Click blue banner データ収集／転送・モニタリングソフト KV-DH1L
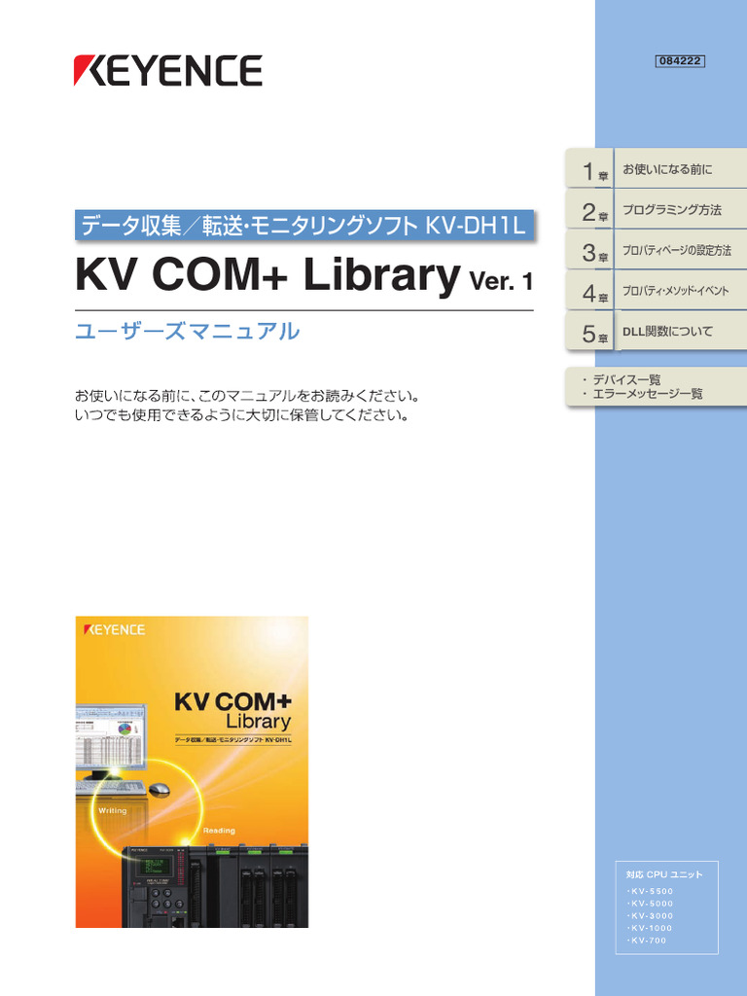747x996 pixels. (x=304, y=225)
